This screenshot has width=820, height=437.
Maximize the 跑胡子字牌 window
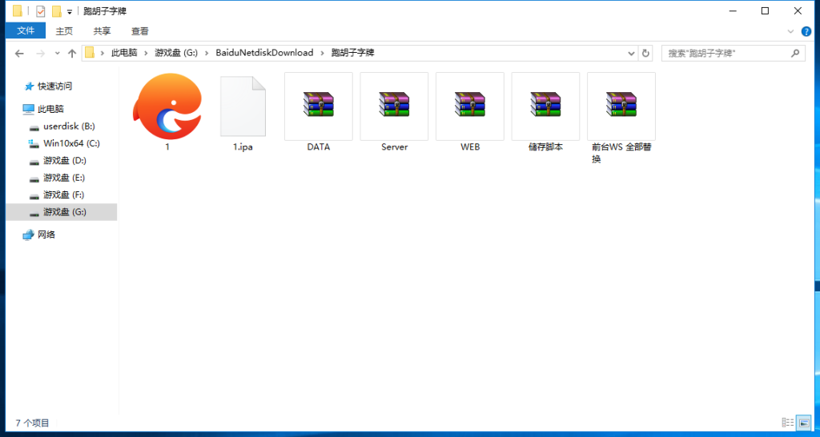(765, 11)
